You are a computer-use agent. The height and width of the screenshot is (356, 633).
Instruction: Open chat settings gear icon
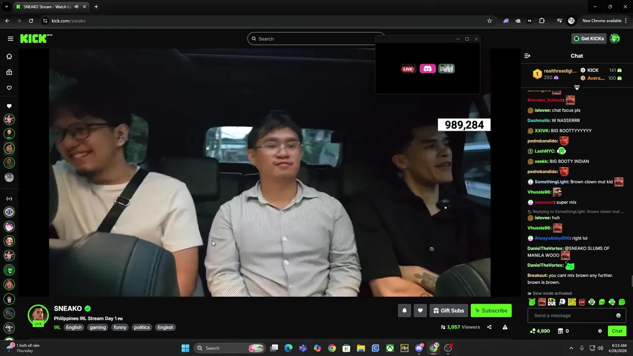pos(600,331)
